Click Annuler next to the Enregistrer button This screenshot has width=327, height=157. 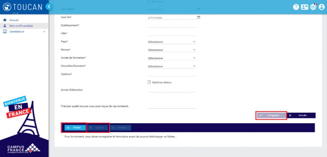(301, 115)
